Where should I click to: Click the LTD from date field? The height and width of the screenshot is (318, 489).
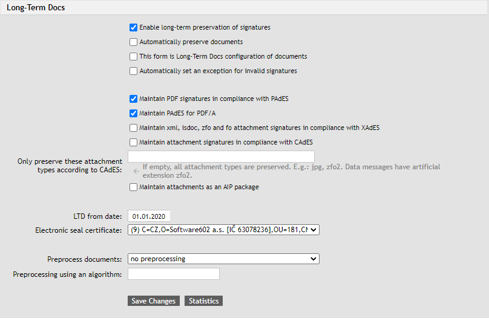(149, 216)
